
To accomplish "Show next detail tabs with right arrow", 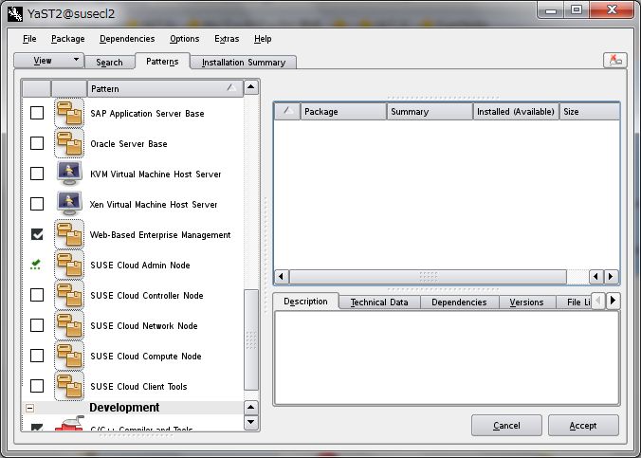I will coord(613,301).
